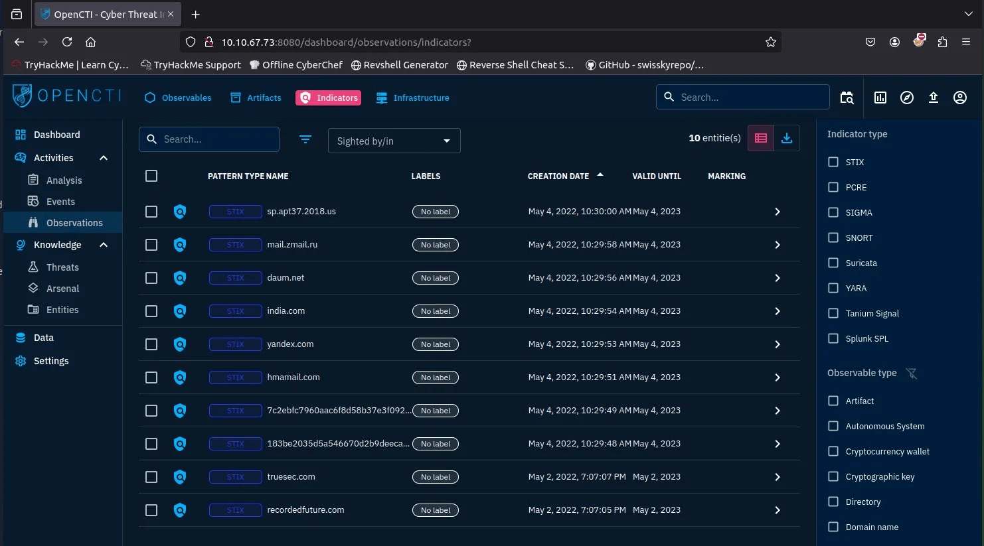
Task: Click the filter list icon beside search
Action: [x=305, y=139]
